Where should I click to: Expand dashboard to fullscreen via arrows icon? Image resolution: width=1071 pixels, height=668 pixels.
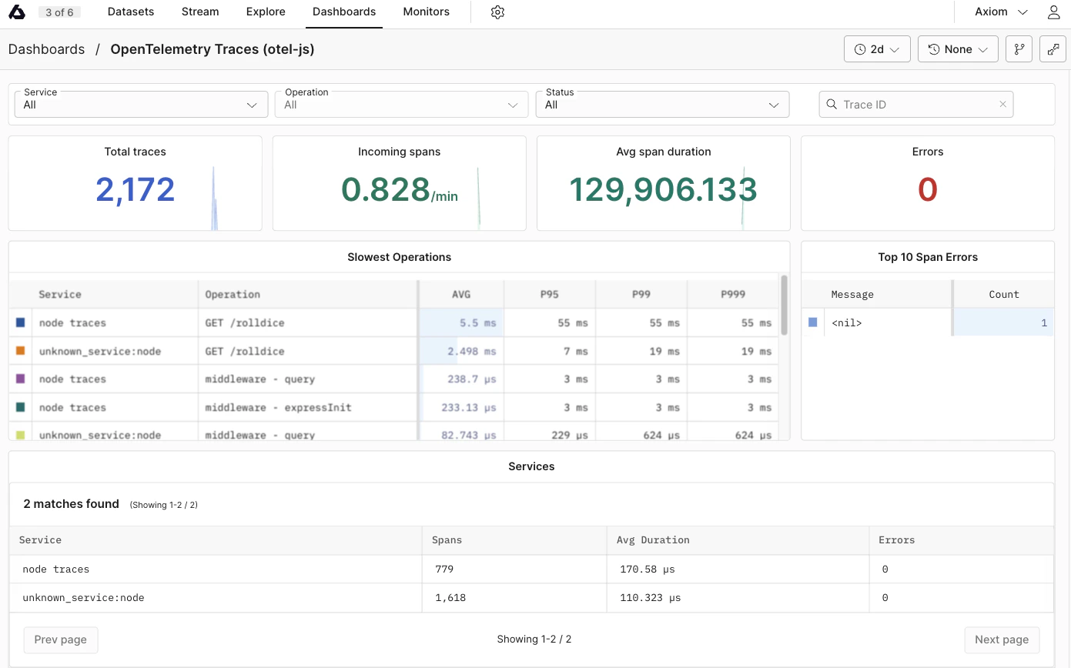click(1053, 48)
